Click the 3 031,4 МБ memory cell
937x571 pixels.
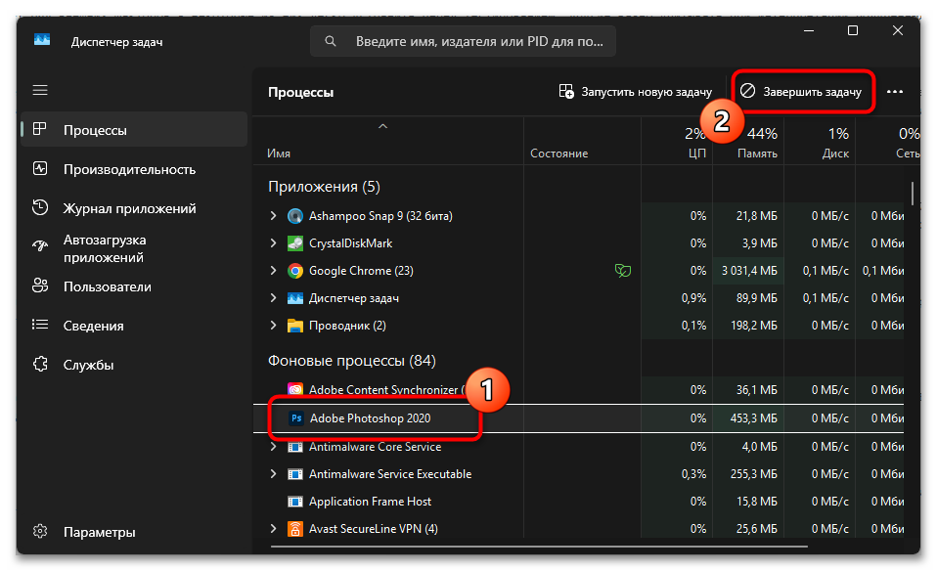click(x=749, y=271)
